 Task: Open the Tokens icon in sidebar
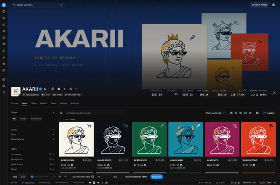(4, 25)
